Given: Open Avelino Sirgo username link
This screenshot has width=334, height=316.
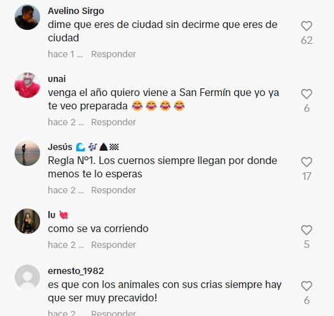Looking at the screenshot, I should (x=76, y=11).
